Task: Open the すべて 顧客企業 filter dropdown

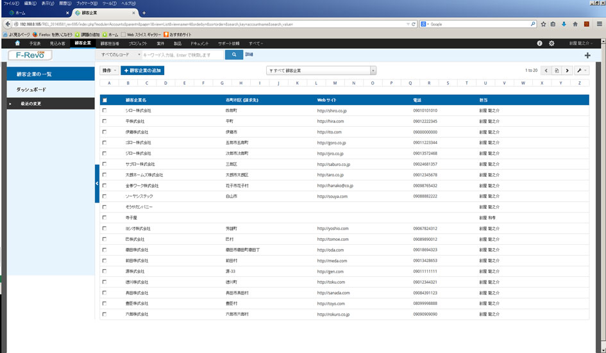Action: [321, 70]
